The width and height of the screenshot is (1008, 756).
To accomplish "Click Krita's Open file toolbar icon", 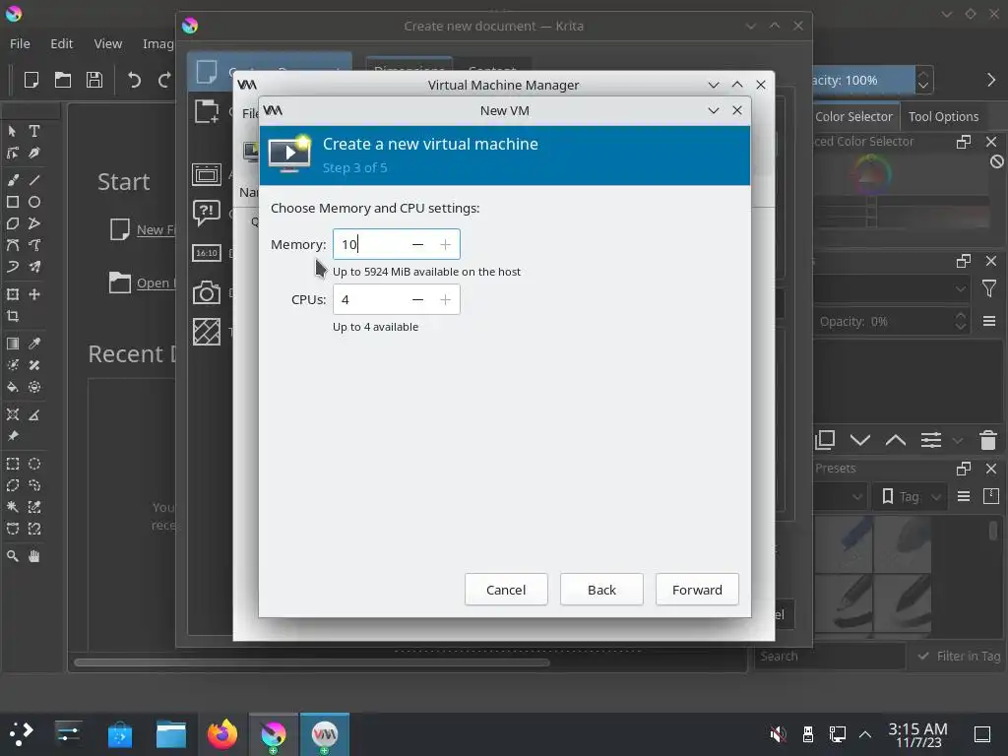I will point(62,80).
